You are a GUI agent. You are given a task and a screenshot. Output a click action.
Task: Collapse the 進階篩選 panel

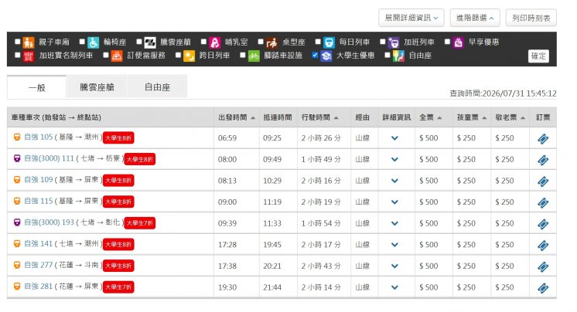pos(475,18)
